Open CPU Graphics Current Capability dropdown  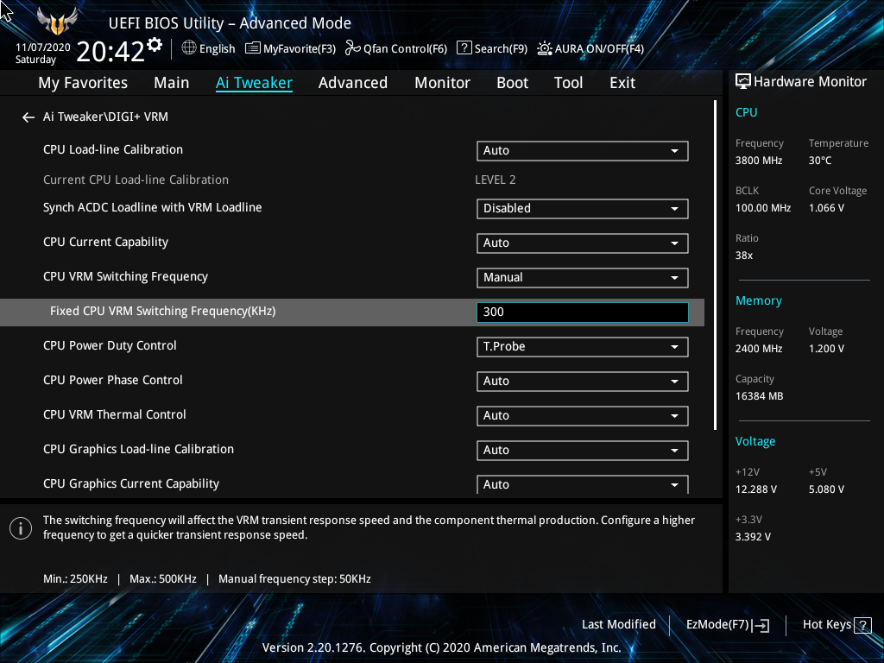583,484
